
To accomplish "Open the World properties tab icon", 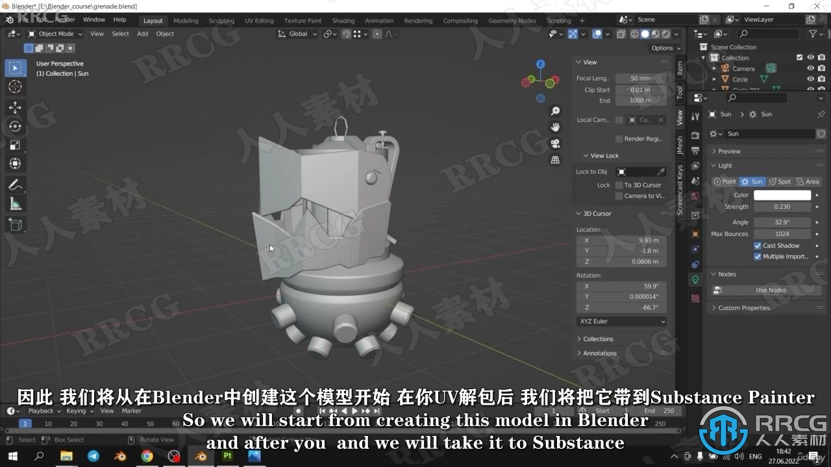I will click(695, 196).
